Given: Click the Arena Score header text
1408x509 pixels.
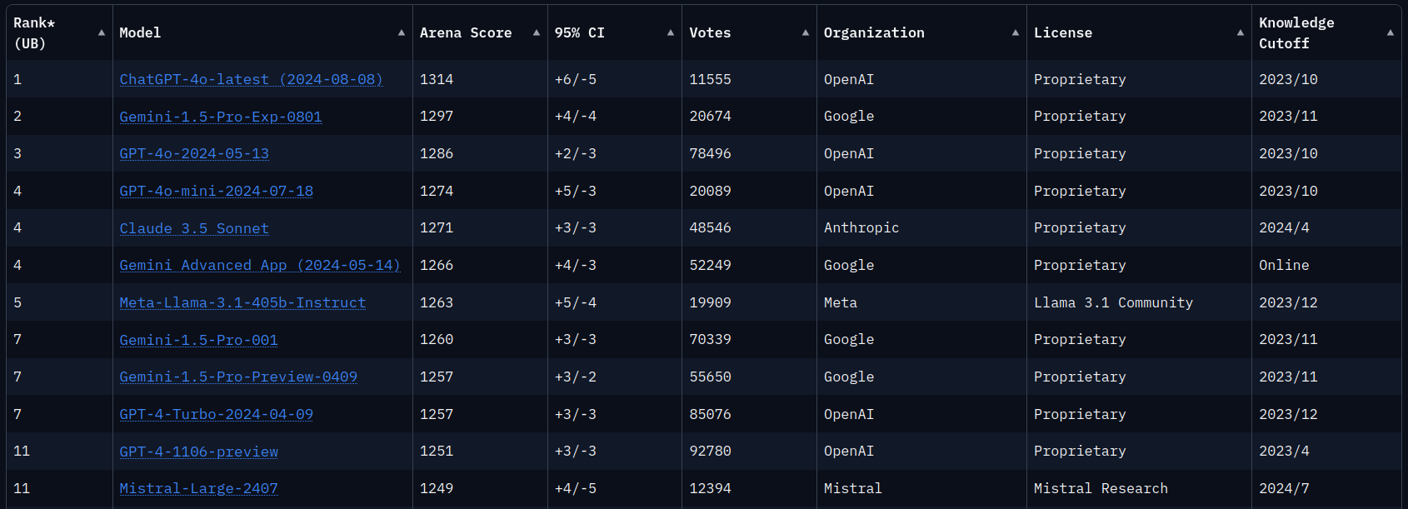Looking at the screenshot, I should 466,32.
